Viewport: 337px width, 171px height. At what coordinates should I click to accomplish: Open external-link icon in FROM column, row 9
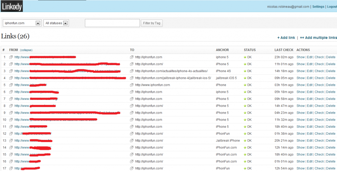coord(11,113)
